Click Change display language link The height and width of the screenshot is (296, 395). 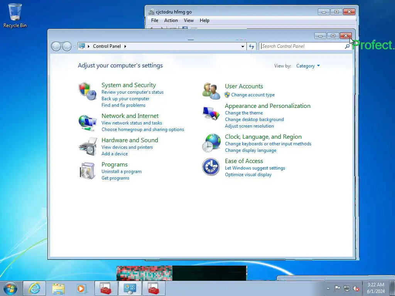click(x=250, y=150)
